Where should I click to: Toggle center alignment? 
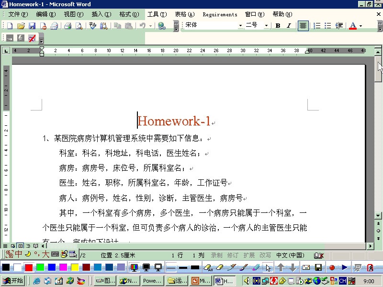tap(303, 26)
